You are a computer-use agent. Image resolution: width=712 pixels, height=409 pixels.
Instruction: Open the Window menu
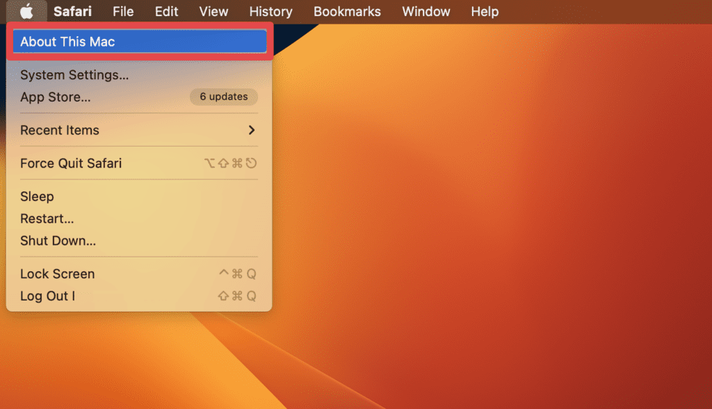pos(426,11)
